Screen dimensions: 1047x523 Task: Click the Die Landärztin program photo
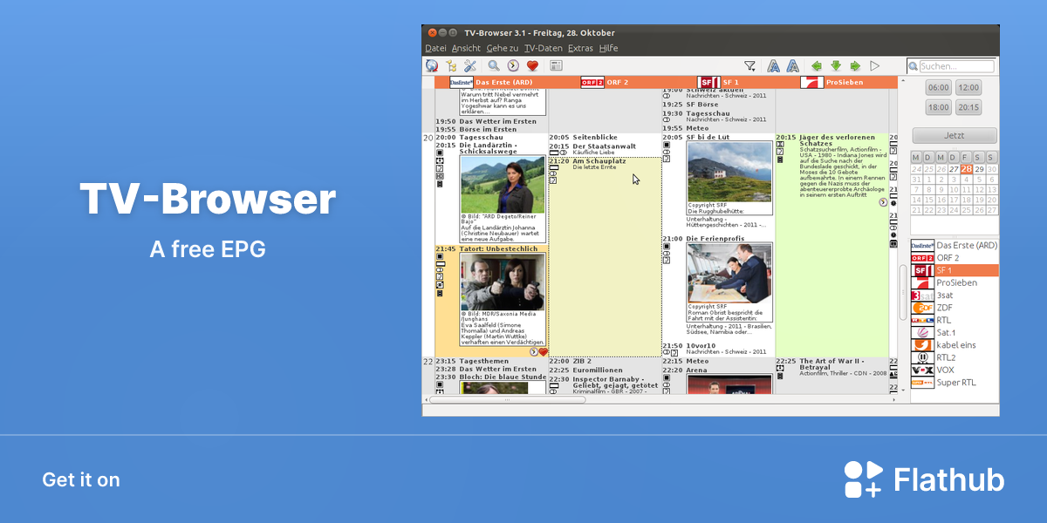pos(502,185)
